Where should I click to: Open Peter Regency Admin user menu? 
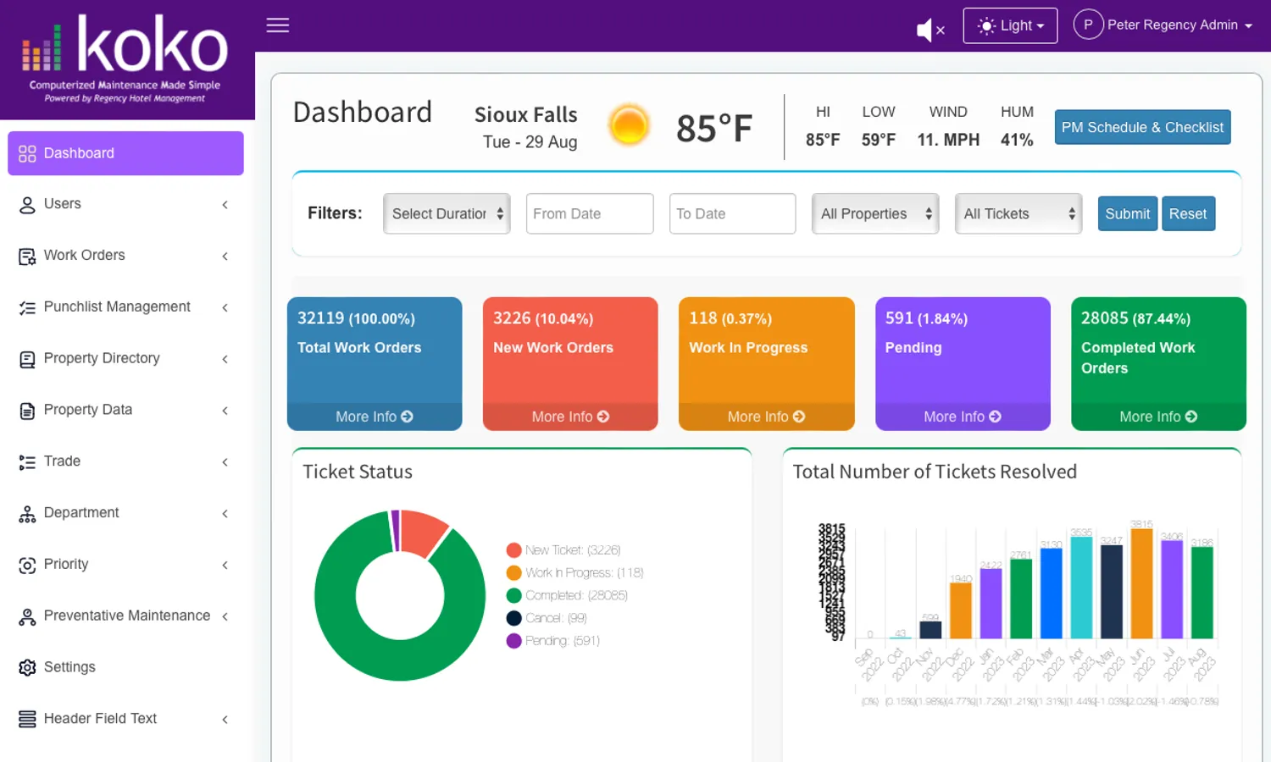[x=1163, y=25]
